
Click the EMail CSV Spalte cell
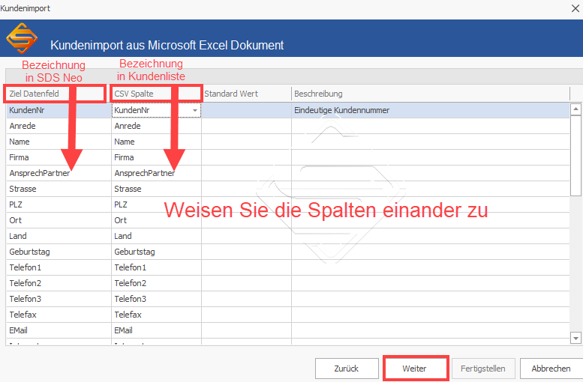156,330
